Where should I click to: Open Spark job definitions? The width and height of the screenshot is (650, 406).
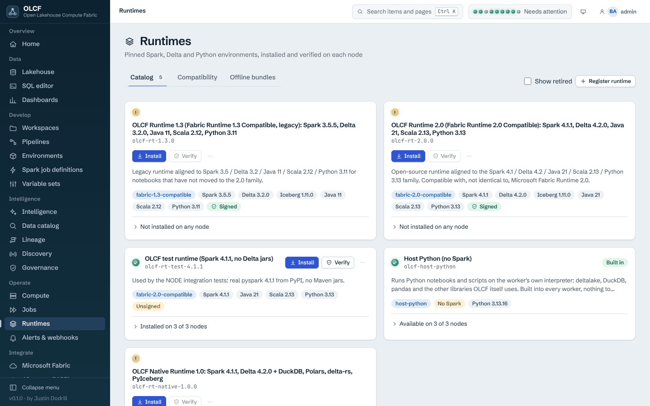(55, 170)
